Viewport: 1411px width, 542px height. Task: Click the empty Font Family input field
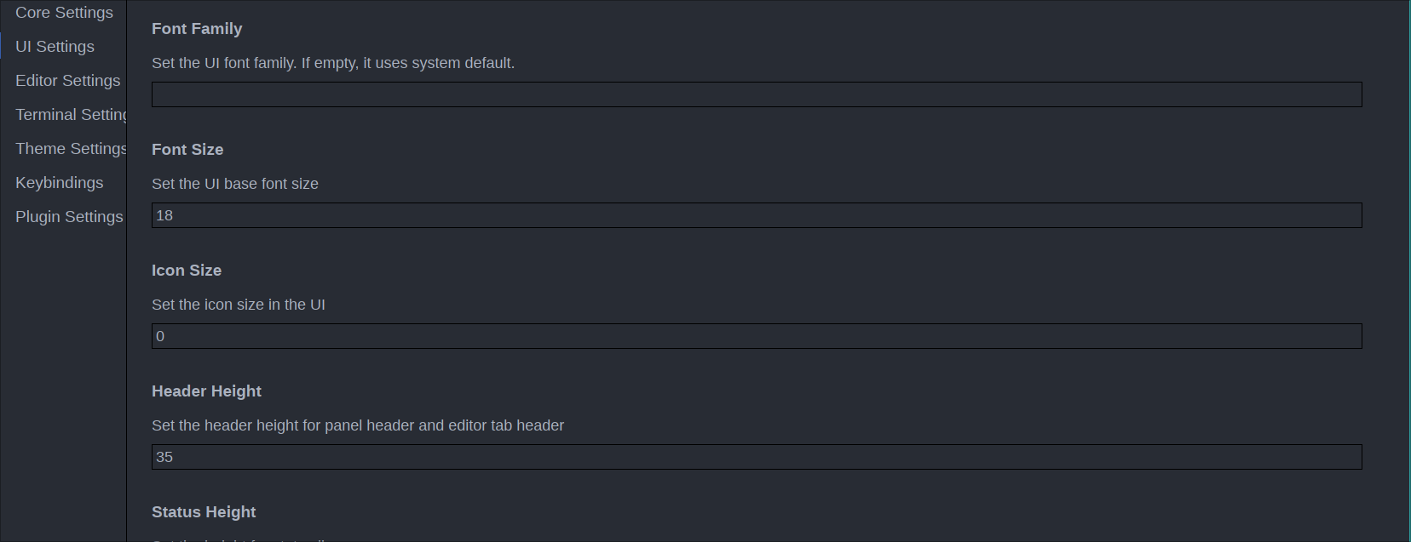[x=756, y=94]
